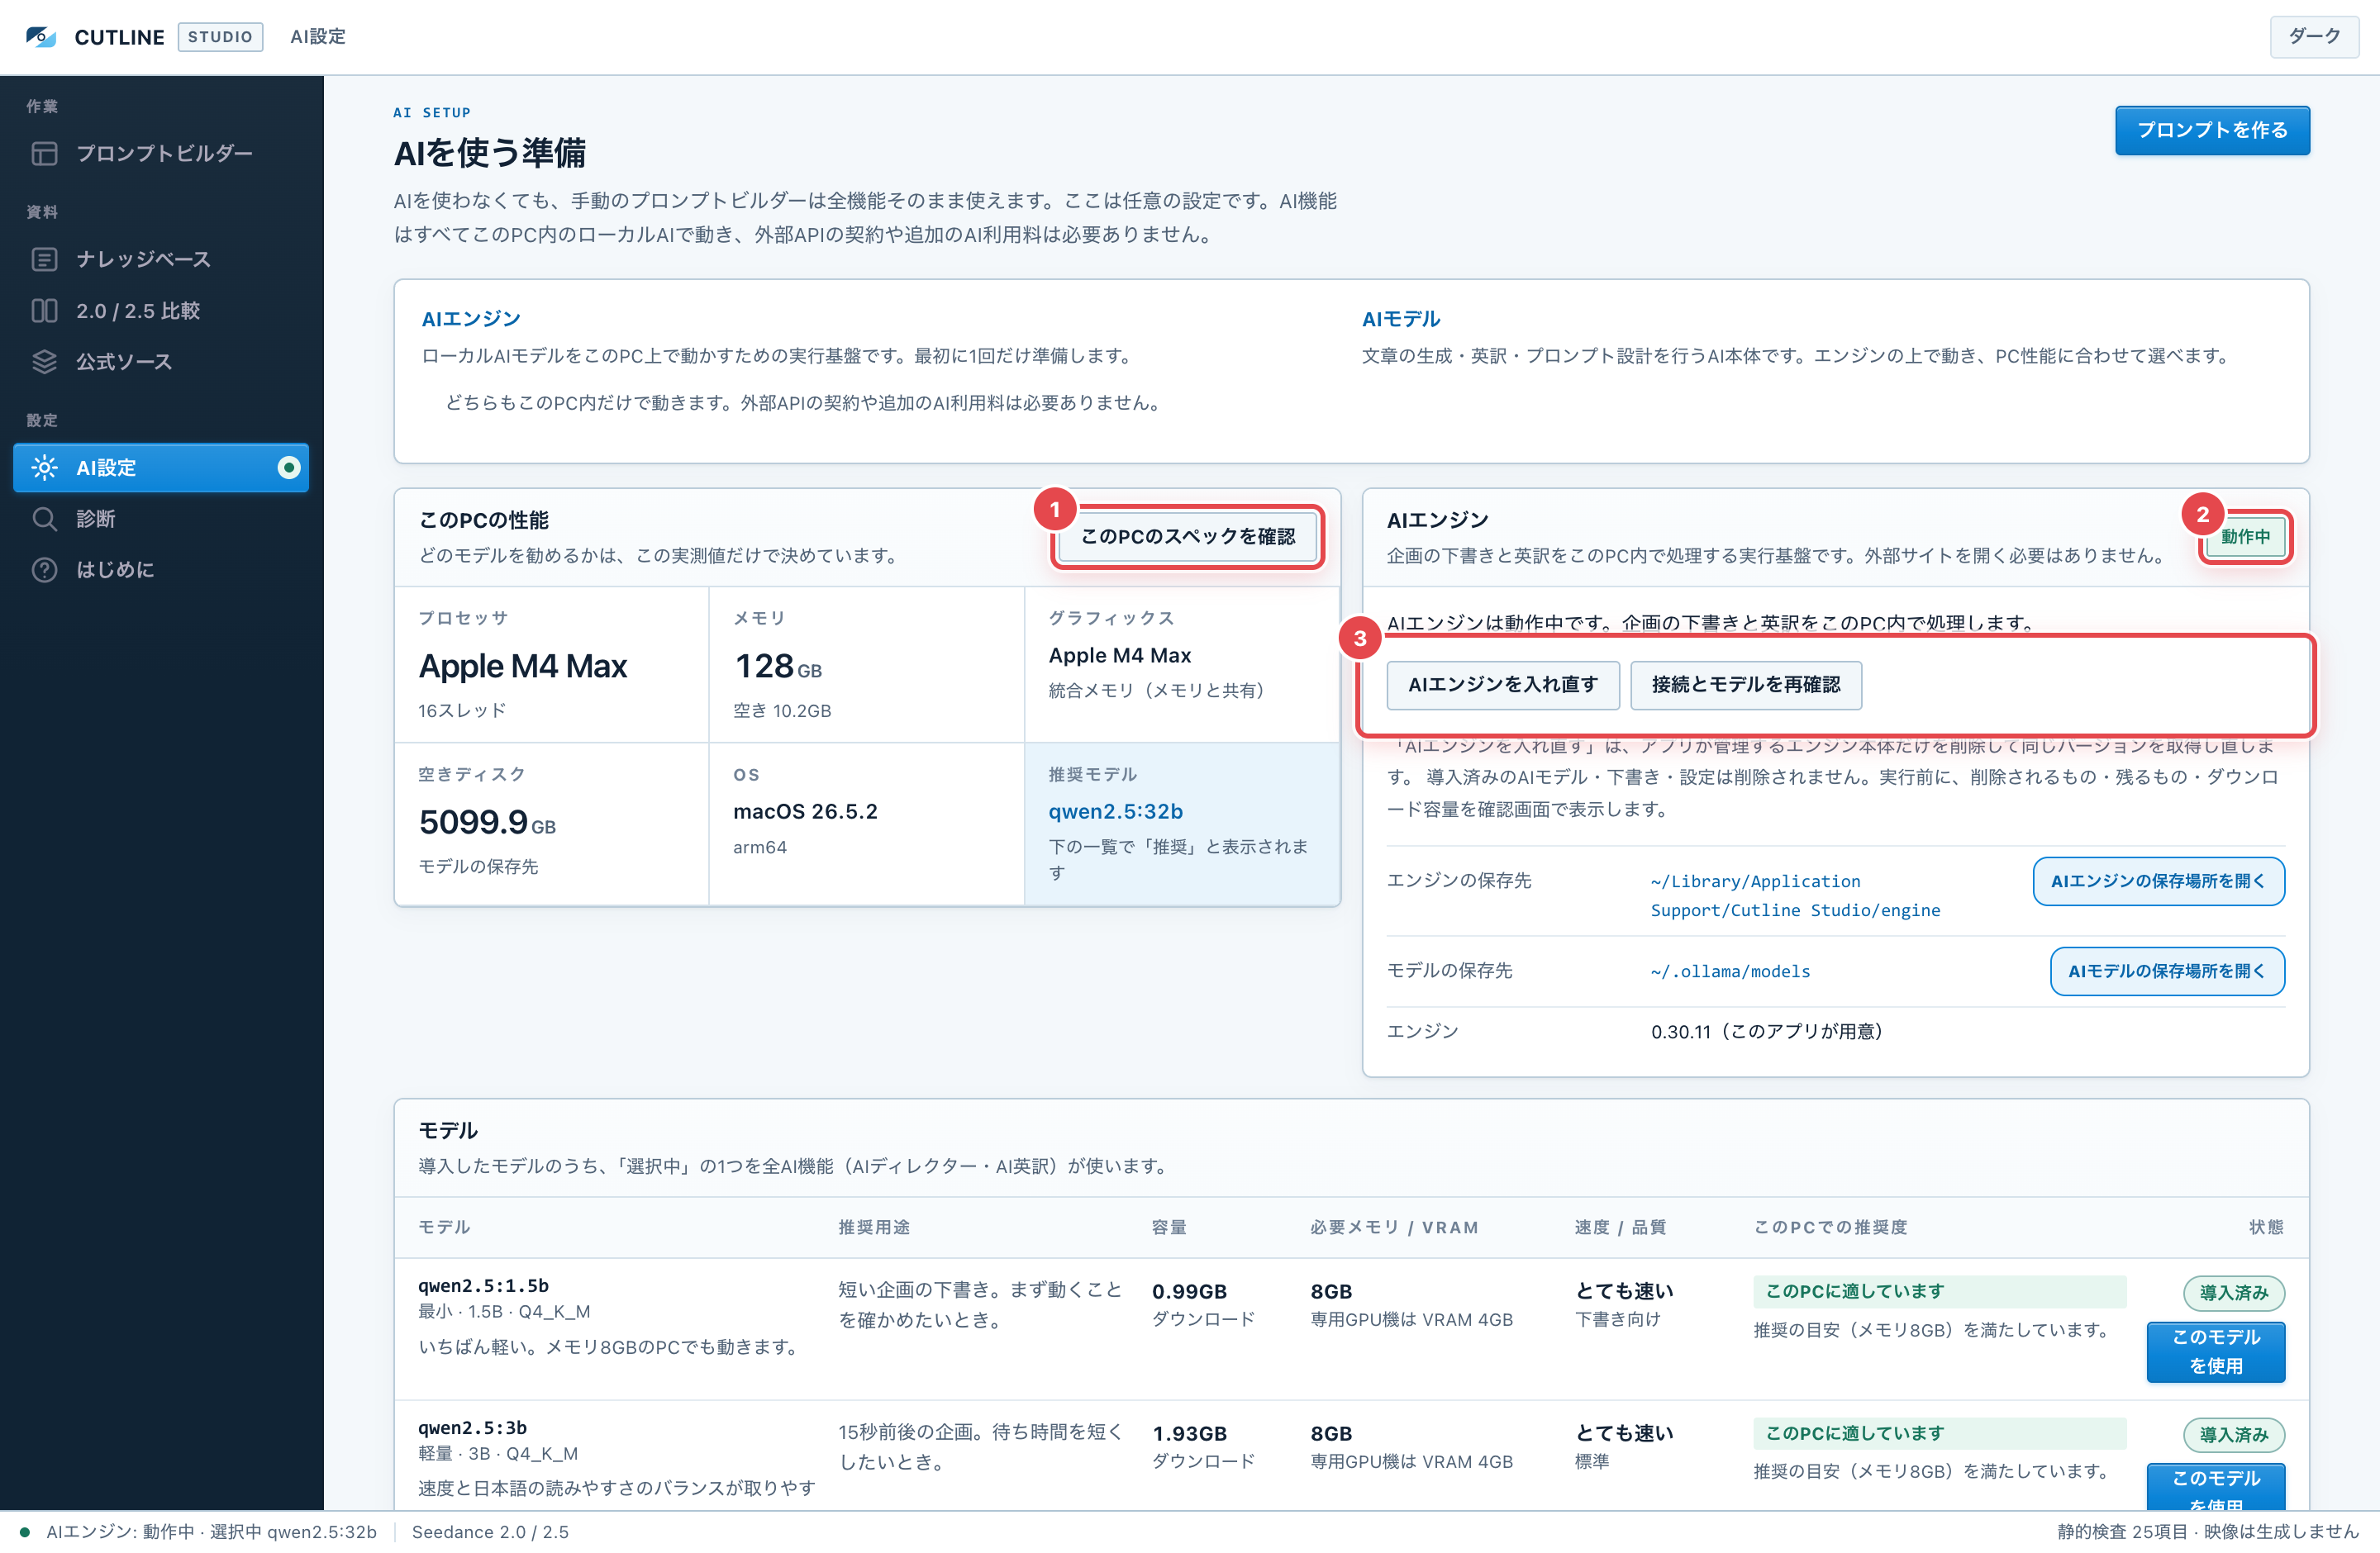This screenshot has height=1553, width=2380.
Task: Click the recommended model qwen2.5:32b link
Action: pos(1115,811)
